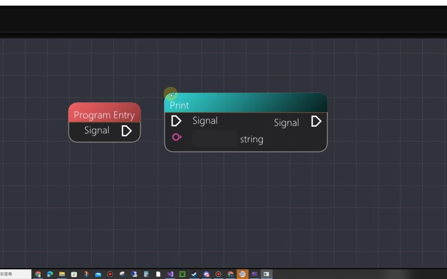Image resolution: width=447 pixels, height=279 pixels.
Task: Click the pink string input pin
Action: pos(177,137)
